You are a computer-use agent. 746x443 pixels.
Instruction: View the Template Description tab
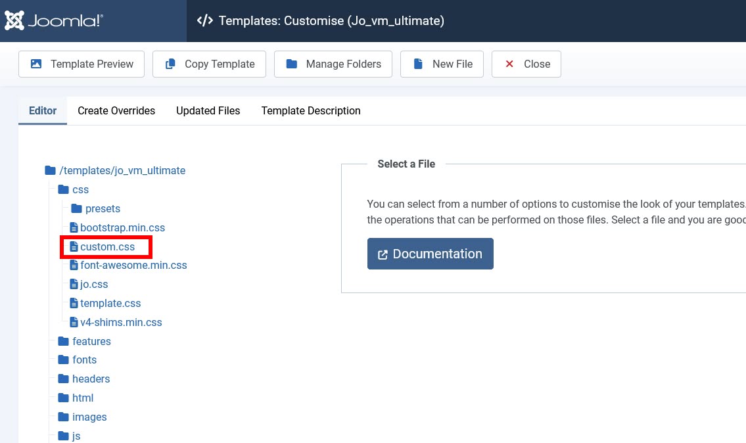pos(310,110)
